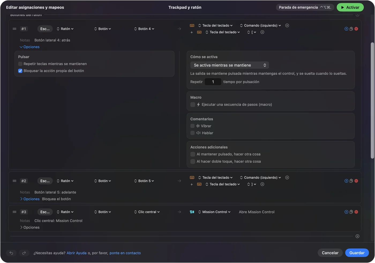The height and width of the screenshot is (263, 375).
Task: Expand Opciones for mapping #2
Action: tap(30, 199)
